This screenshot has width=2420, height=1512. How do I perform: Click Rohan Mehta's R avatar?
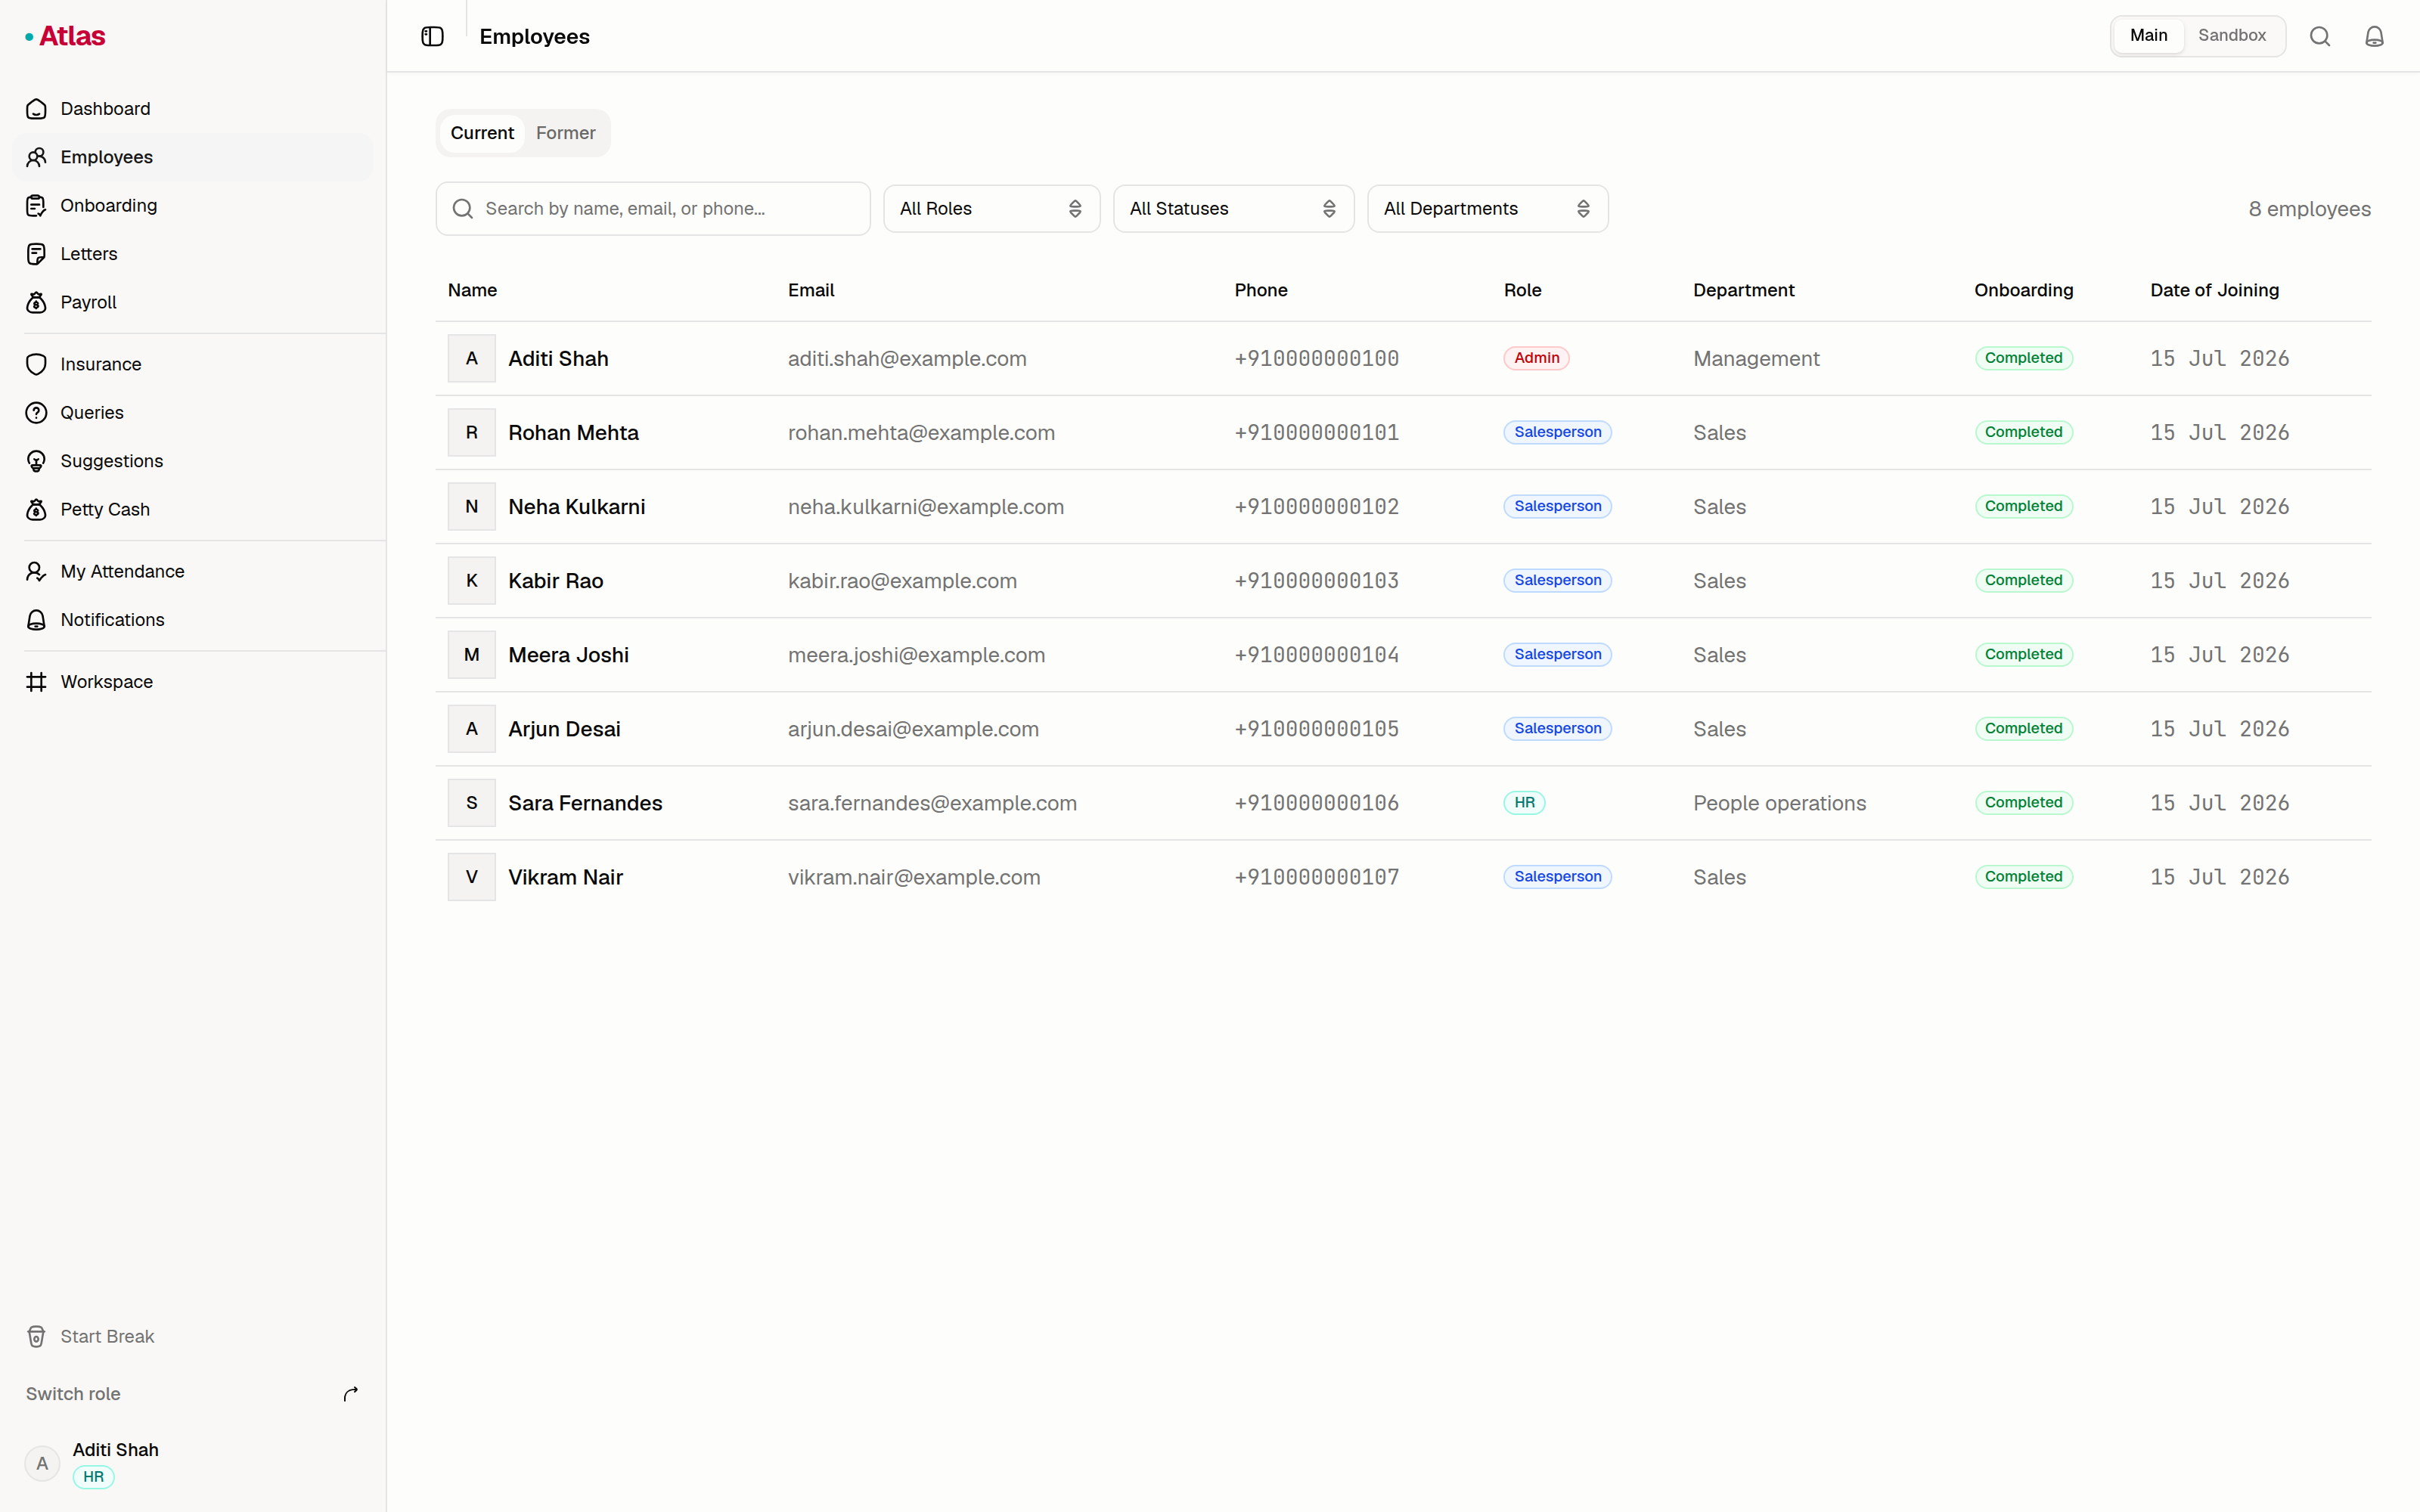click(x=472, y=432)
